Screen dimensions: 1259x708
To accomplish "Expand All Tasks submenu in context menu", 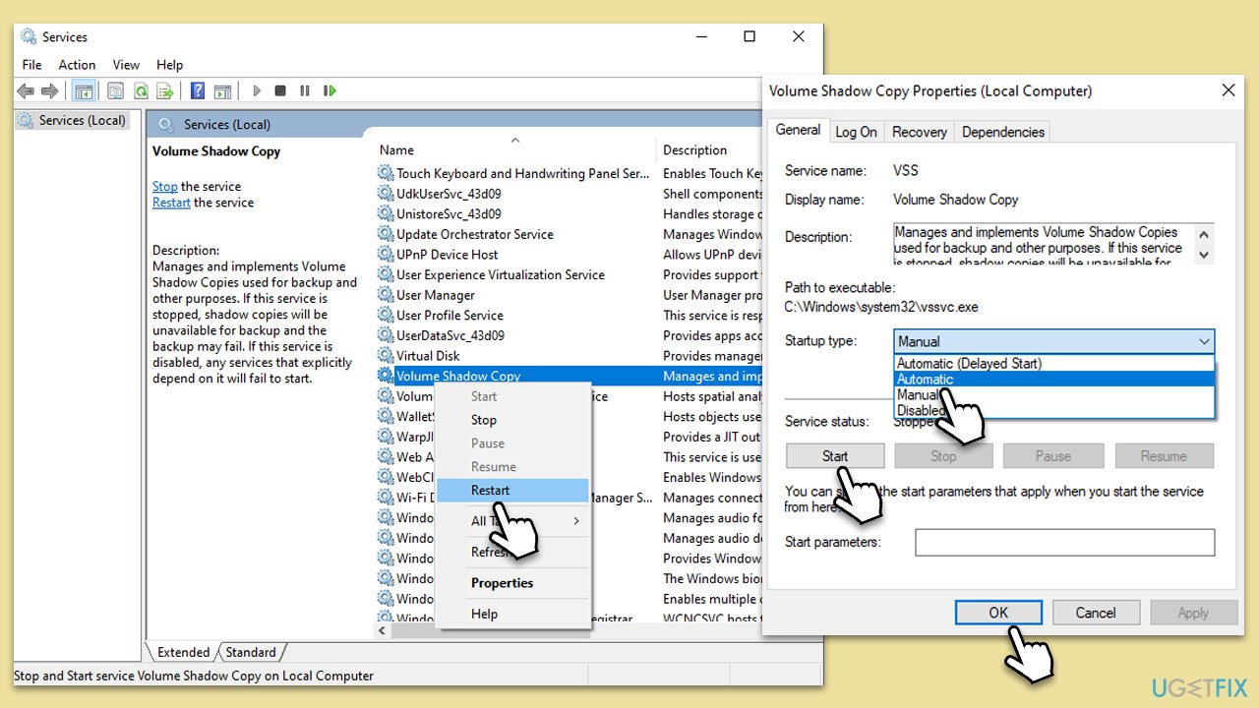I will pyautogui.click(x=511, y=521).
